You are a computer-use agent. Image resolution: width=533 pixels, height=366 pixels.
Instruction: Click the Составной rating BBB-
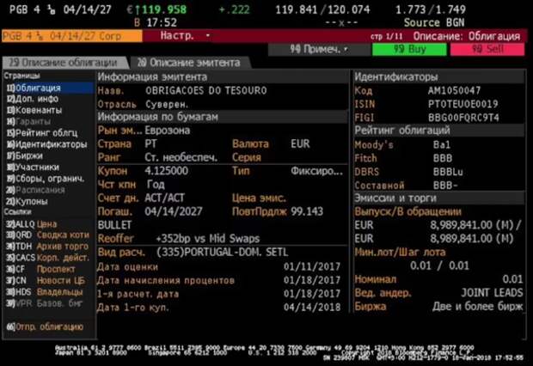[x=445, y=186]
